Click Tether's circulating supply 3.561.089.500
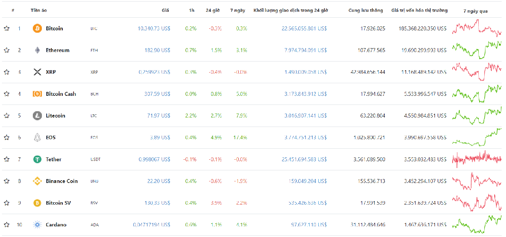 pyautogui.click(x=367, y=159)
